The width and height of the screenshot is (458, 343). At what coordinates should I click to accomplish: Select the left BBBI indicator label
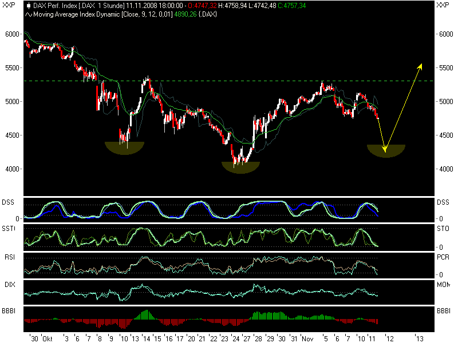click(x=9, y=311)
